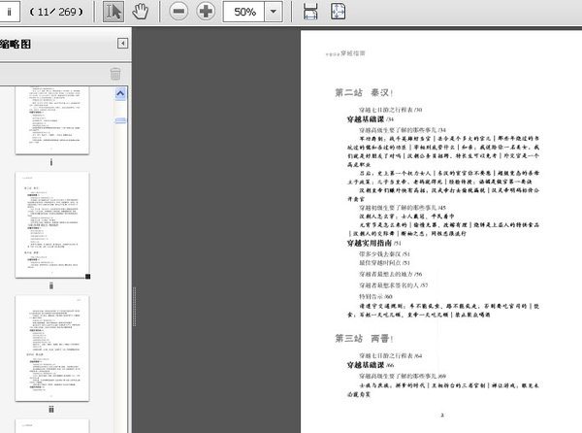
Task: Click the zoom in plus button
Action: 206,12
